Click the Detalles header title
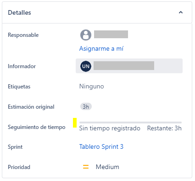Screen dimensions: 195x181 19,12
